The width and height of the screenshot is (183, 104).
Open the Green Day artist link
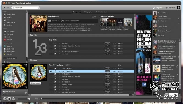(86, 30)
